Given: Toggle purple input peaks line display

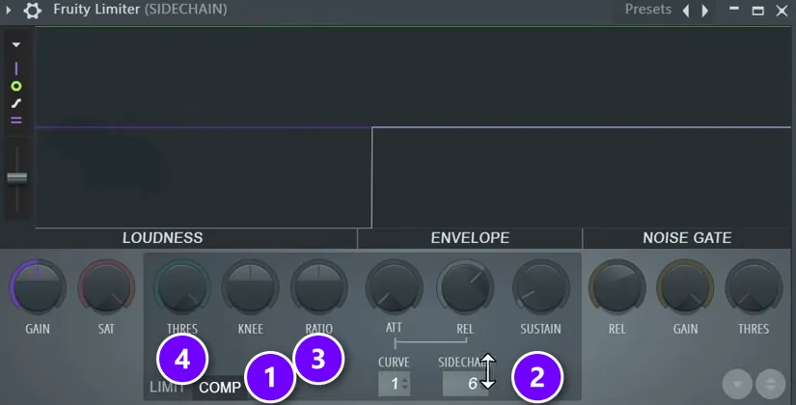Looking at the screenshot, I should (16, 68).
